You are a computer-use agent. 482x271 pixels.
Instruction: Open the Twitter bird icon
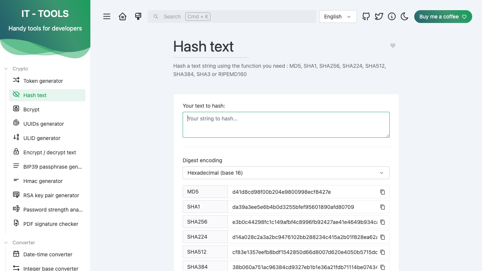[x=379, y=17]
